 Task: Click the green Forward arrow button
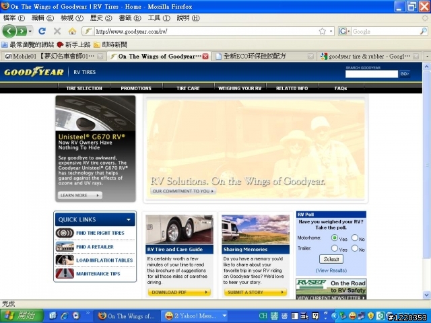(22, 31)
